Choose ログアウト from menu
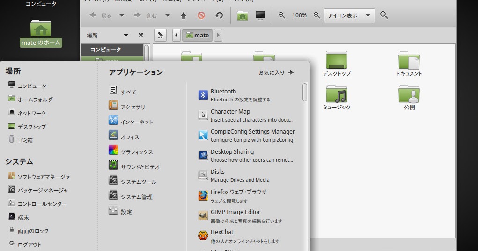This screenshot has width=478, height=251. pos(25,244)
